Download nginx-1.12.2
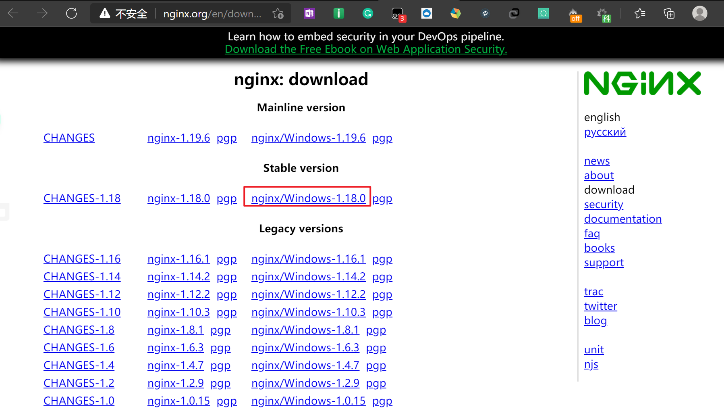The height and width of the screenshot is (409, 724). click(178, 294)
